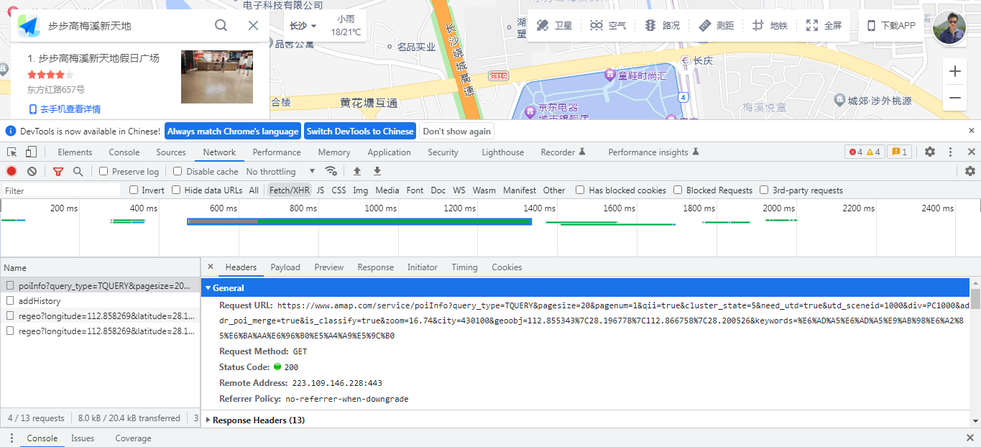Click the download app button (下载APP)

tap(891, 25)
